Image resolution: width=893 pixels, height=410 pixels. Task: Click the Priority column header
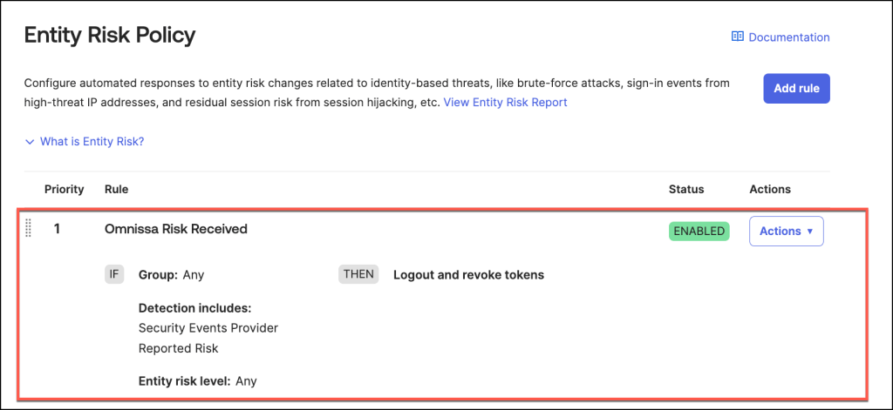[64, 189]
